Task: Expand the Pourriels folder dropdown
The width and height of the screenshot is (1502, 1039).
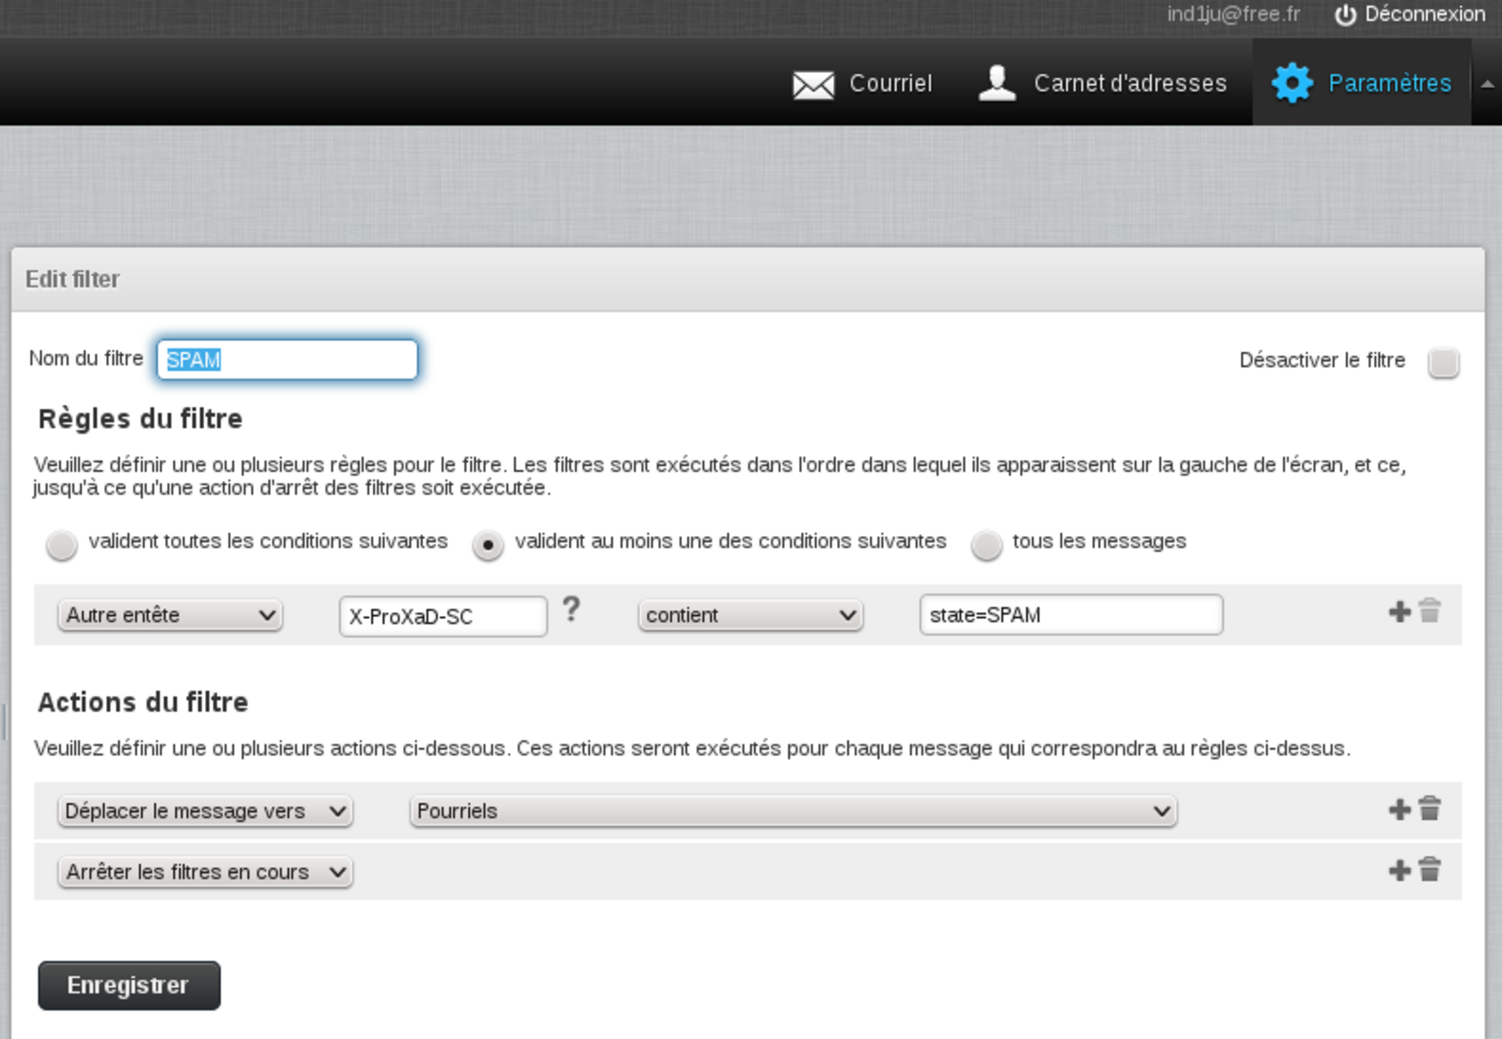Action: (x=793, y=811)
